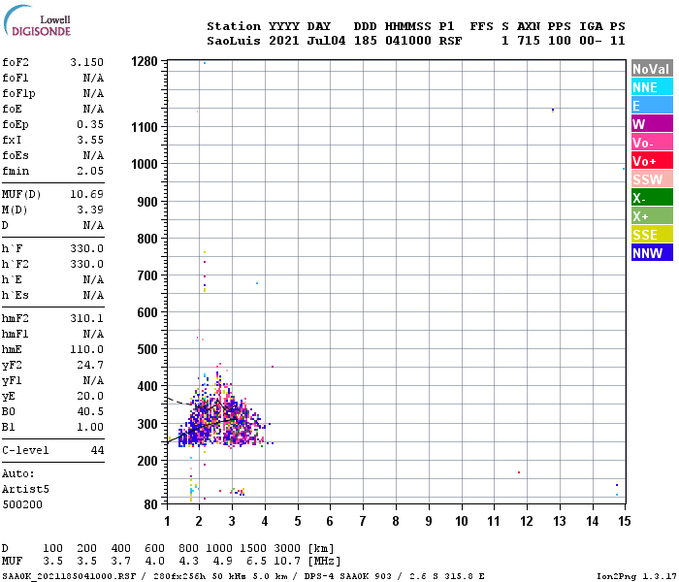679x582 pixels.
Task: Click the yE value 20.0
Action: (x=90, y=396)
